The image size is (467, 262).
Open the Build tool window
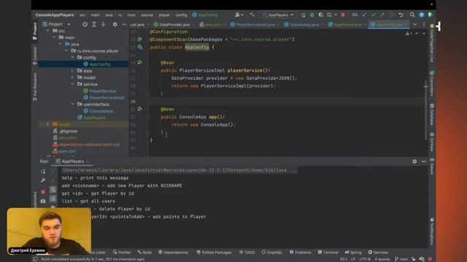pyautogui.click(x=144, y=253)
